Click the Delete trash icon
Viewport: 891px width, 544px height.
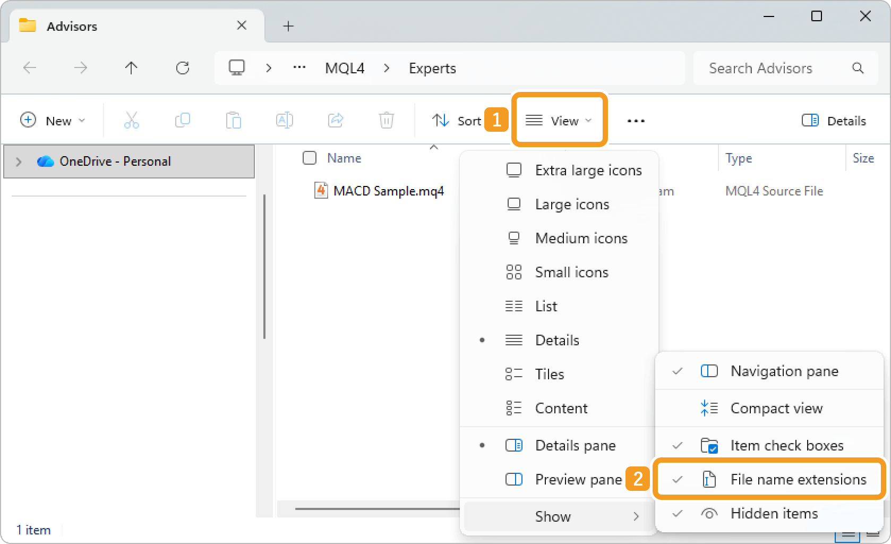tap(386, 121)
